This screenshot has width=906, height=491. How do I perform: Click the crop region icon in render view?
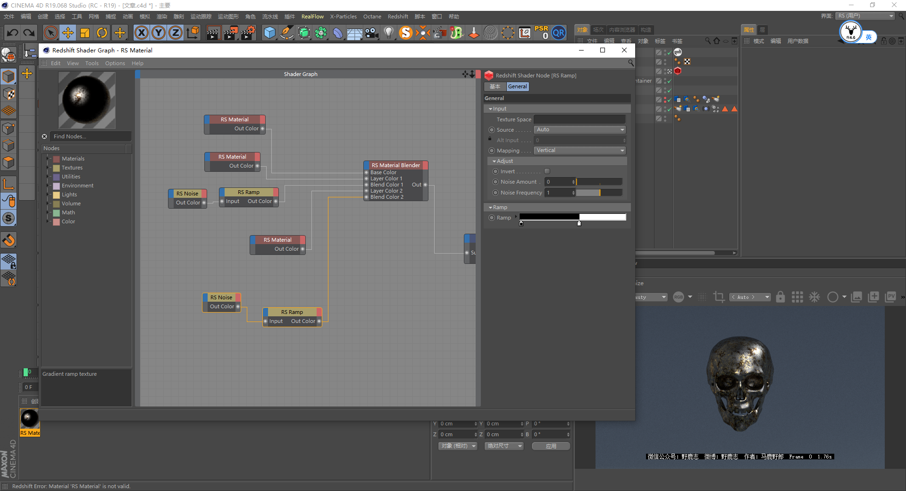click(x=719, y=297)
